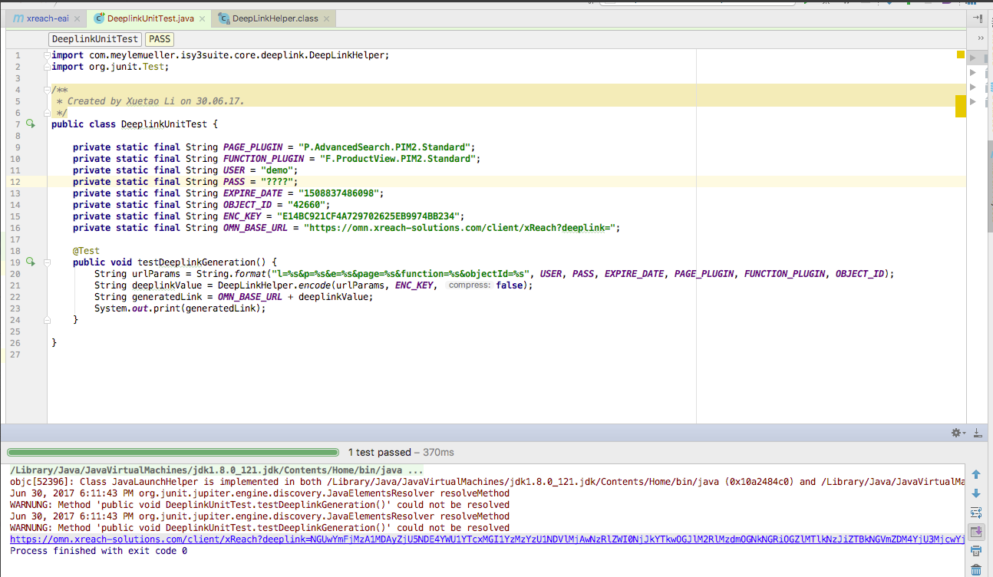Run the testDeeplinkGeneration method via gutter icon
993x577 pixels.
[31, 262]
